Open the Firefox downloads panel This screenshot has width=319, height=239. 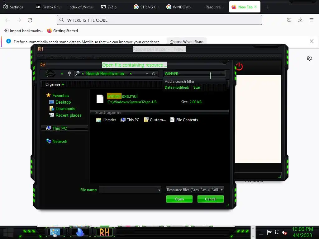click(300, 20)
